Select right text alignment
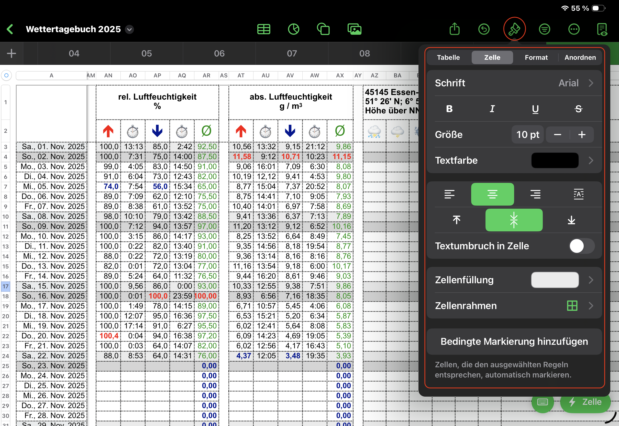Screen dimensions: 619x426 coord(535,194)
